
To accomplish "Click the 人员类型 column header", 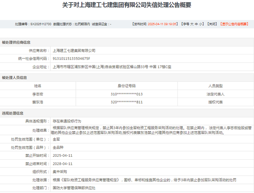I will (x=216, y=86).
